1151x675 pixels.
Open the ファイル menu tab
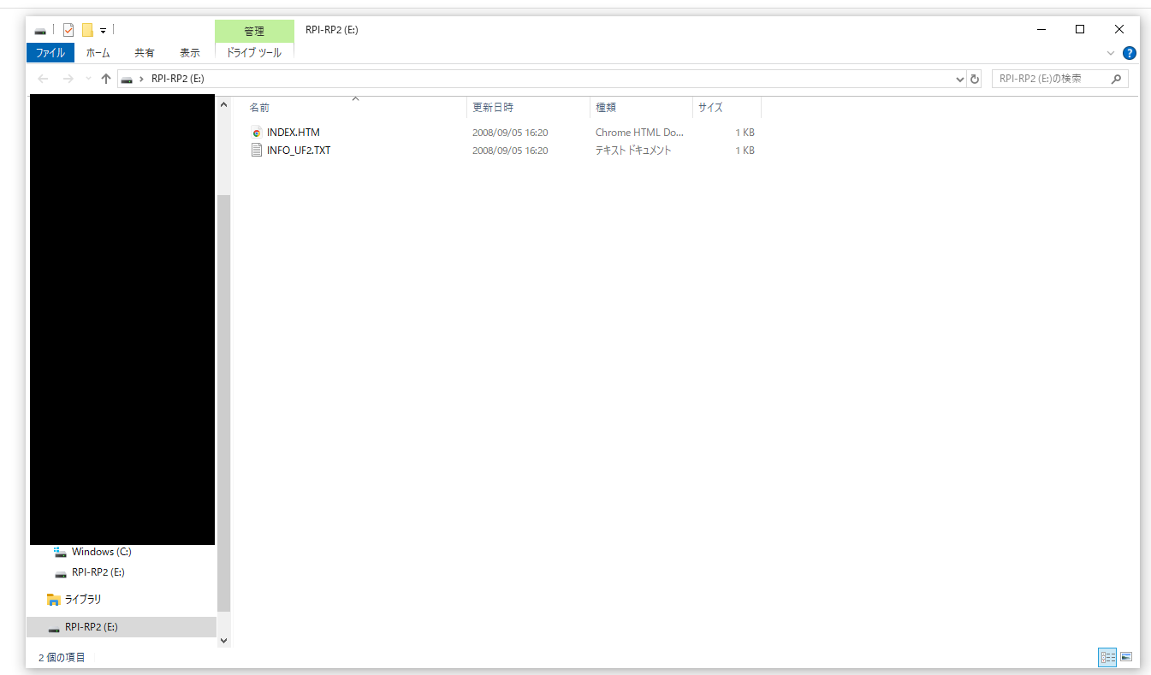[x=50, y=53]
